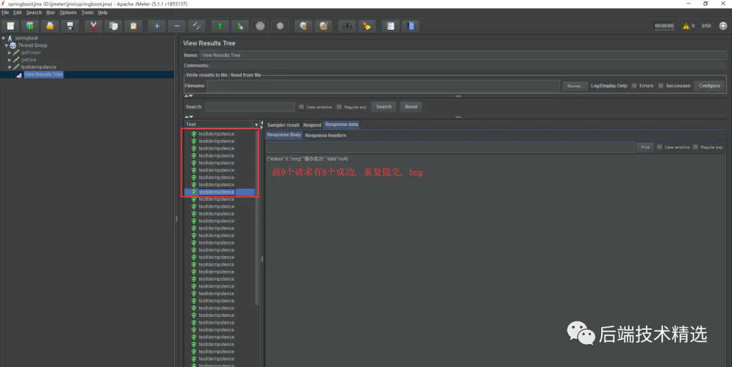Click the Shutdown test icon
This screenshot has height=367, width=732.
tap(280, 26)
